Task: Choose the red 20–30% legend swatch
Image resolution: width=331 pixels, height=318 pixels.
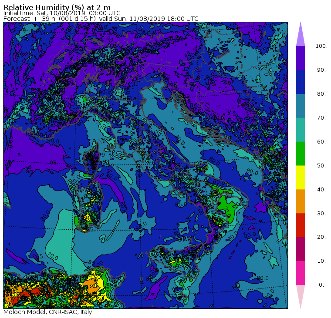Action: tap(301, 225)
